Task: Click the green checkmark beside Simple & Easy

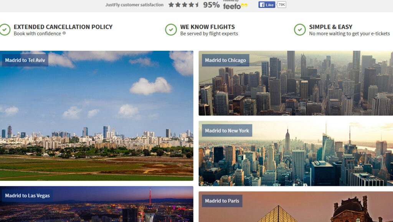Action: (x=300, y=30)
